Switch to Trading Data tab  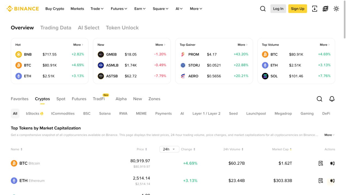click(56, 28)
